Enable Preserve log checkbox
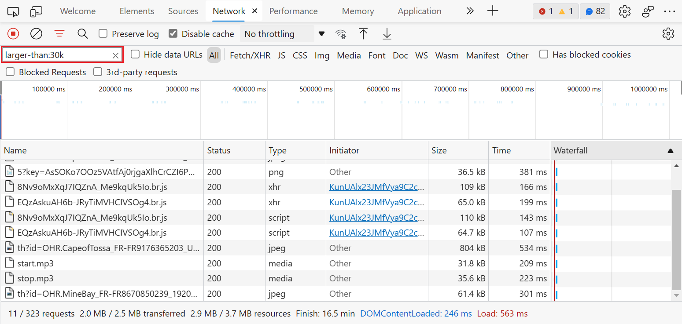The height and width of the screenshot is (324, 682). coord(103,34)
